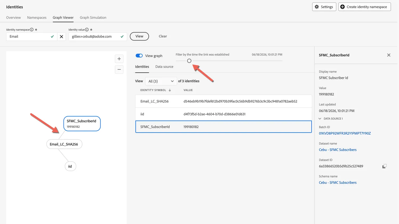Image resolution: width=399 pixels, height=224 pixels.
Task: Open Cebu - SFMC Subscribers dataset link
Action: tap(338, 150)
